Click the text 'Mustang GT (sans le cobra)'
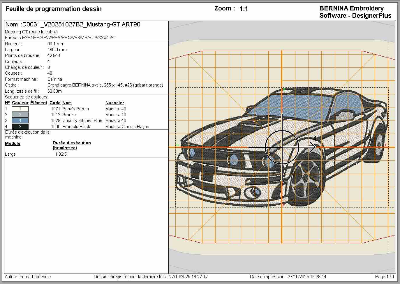 [31, 32]
